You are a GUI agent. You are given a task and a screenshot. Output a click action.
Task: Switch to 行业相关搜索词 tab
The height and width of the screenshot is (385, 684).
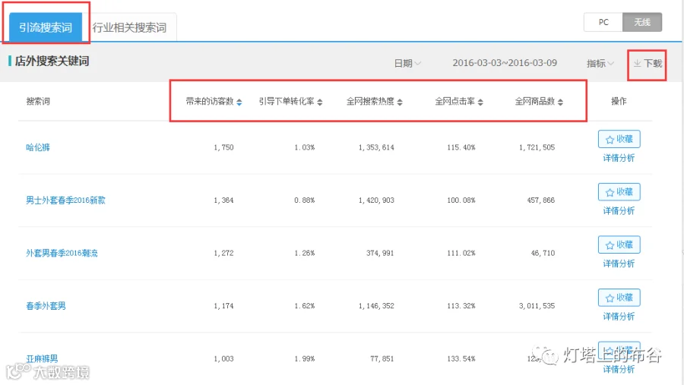[x=129, y=27]
